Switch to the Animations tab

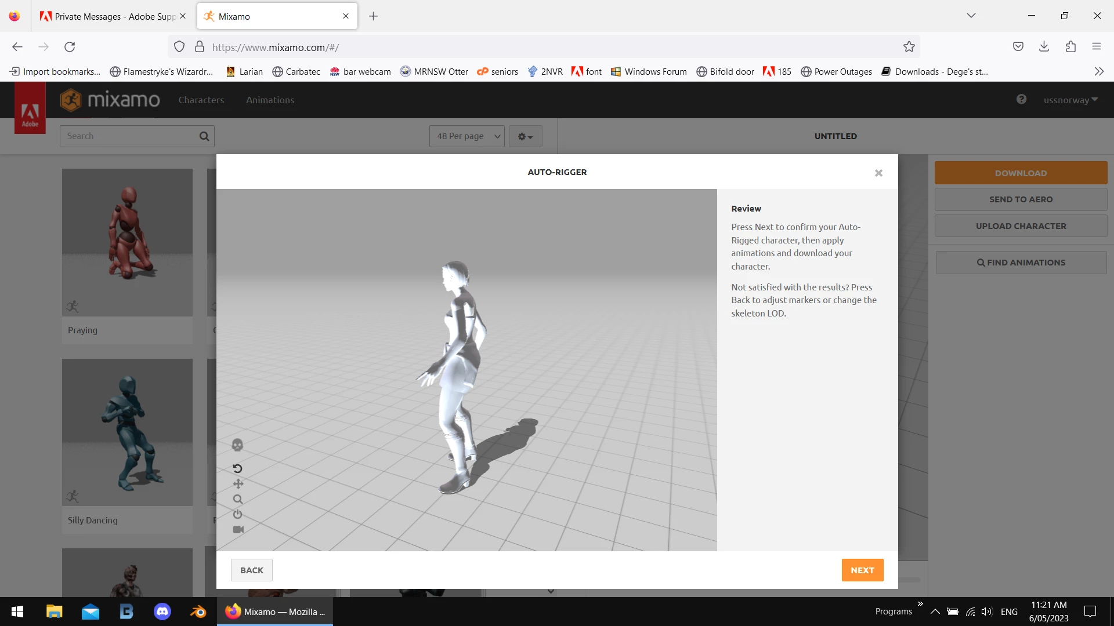tap(270, 100)
